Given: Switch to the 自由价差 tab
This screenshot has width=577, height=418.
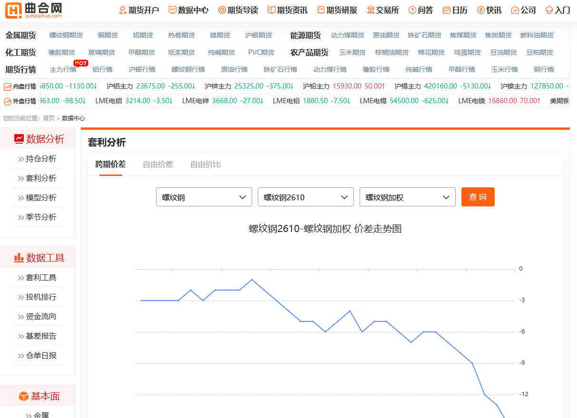Looking at the screenshot, I should point(158,165).
